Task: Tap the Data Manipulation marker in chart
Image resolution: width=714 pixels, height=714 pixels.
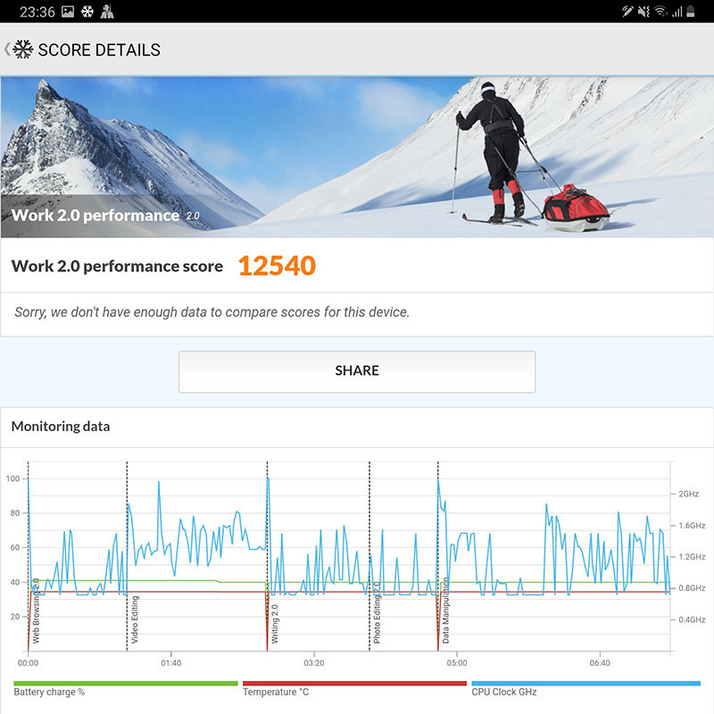Action: (445, 610)
